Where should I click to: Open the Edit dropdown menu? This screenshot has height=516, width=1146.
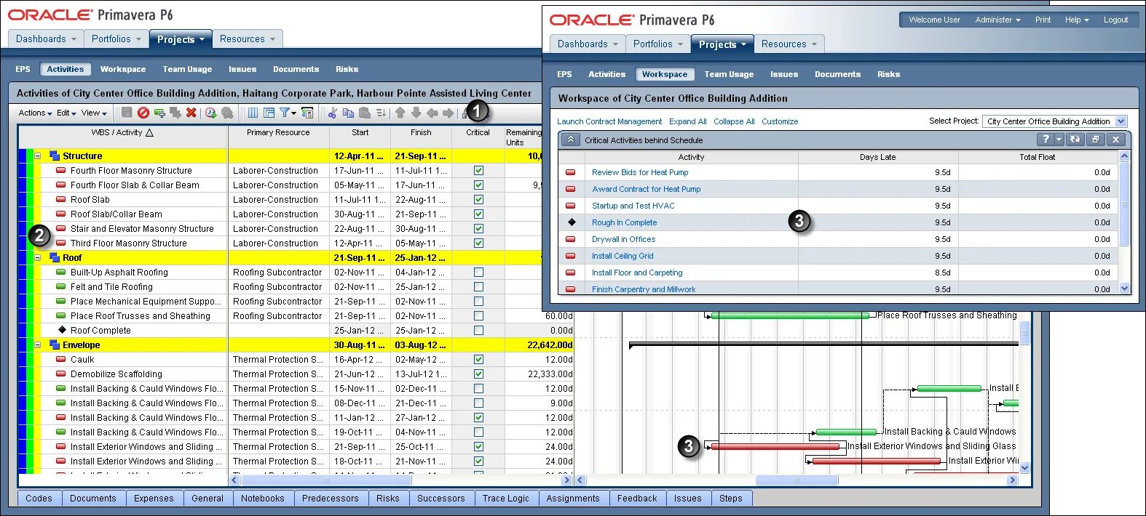(66, 113)
